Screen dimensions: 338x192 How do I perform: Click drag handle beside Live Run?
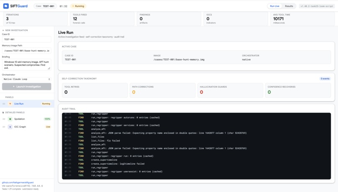(4, 104)
